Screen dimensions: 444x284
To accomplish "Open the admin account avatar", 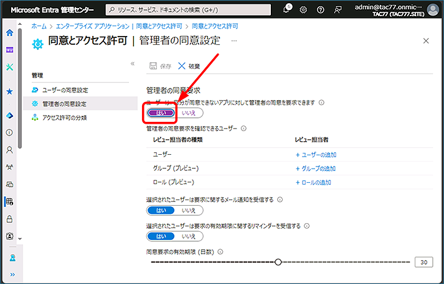I will tap(433, 10).
